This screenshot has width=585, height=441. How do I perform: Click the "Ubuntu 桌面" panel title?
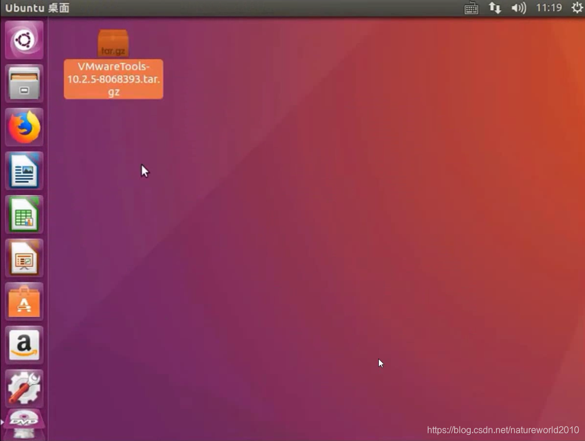tap(37, 8)
